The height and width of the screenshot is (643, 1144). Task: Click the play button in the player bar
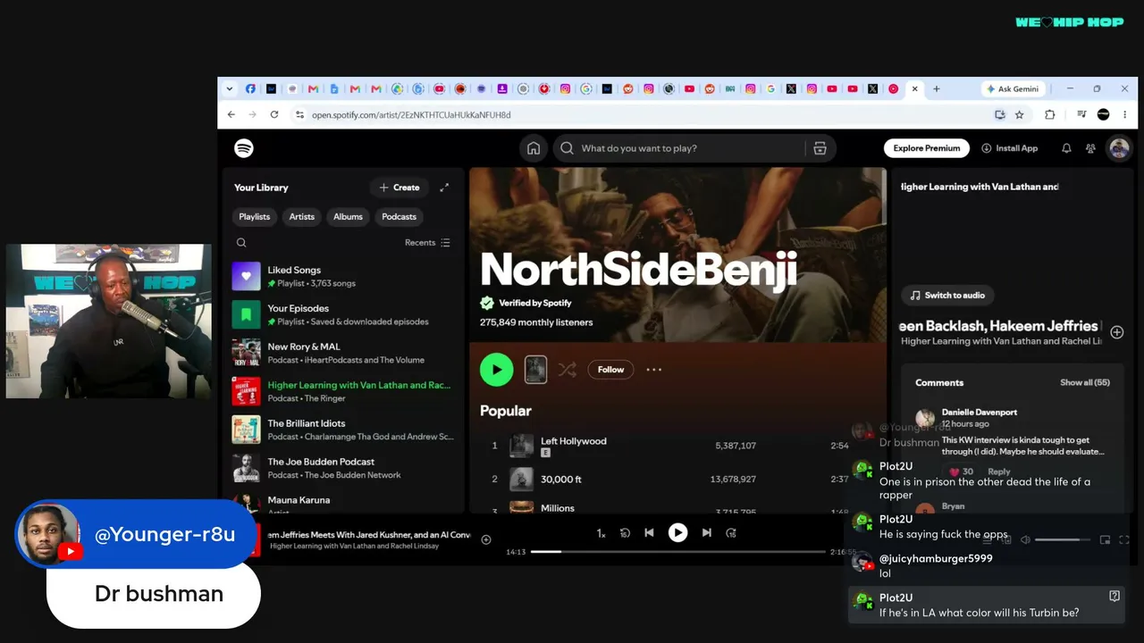coord(678,533)
